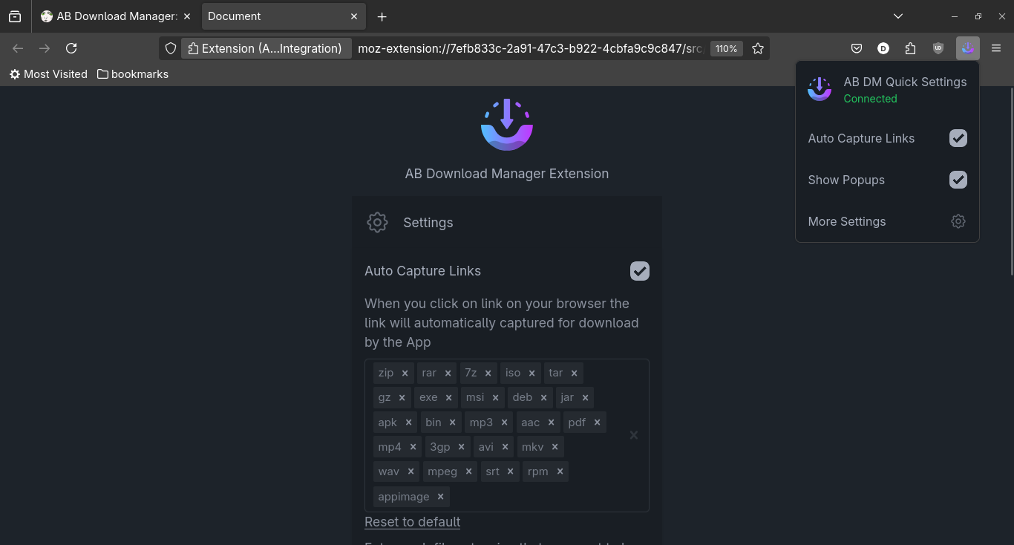Remove the 3gp extension tag
The width and height of the screenshot is (1014, 545).
click(461, 447)
